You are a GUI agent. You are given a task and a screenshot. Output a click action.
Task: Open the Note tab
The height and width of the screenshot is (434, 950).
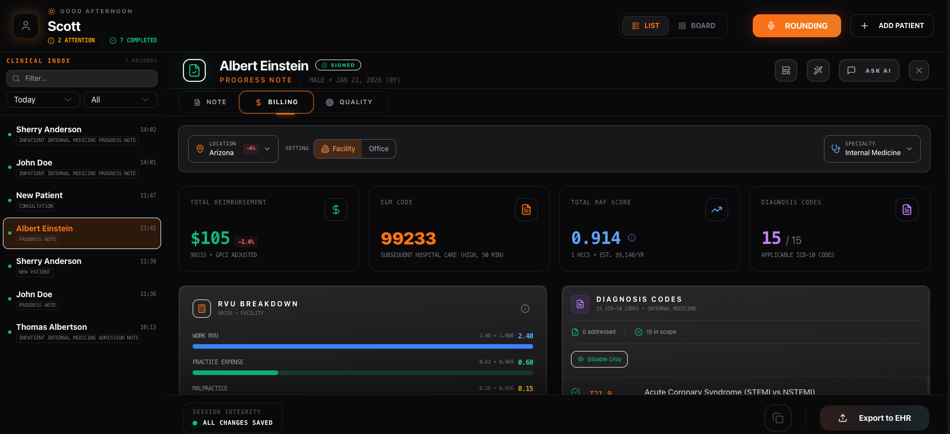(x=210, y=102)
